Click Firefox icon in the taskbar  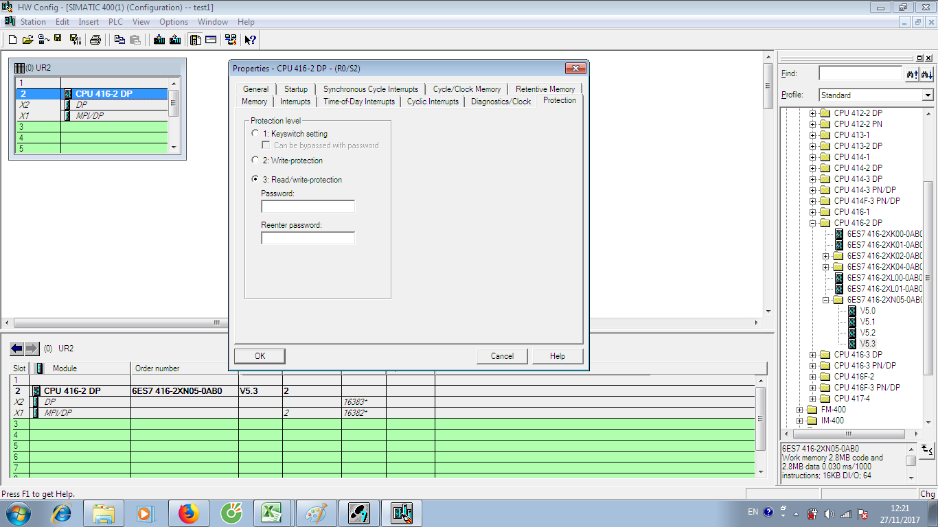(188, 513)
